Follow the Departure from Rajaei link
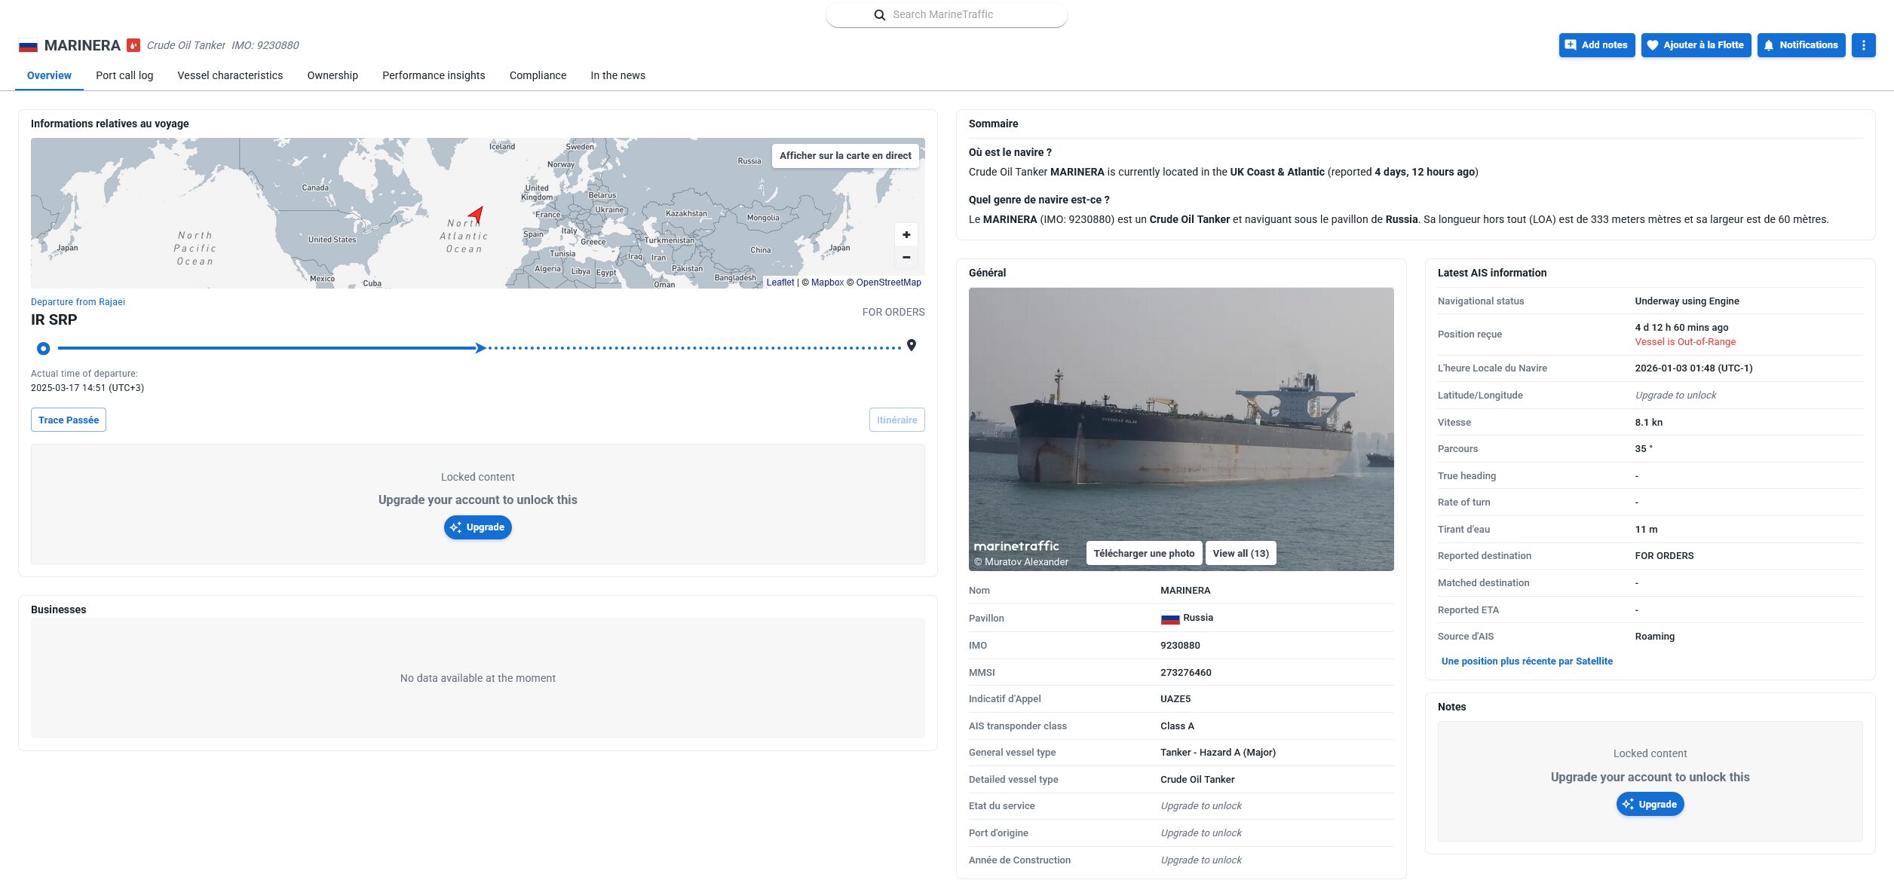The width and height of the screenshot is (1894, 886). coord(78,302)
